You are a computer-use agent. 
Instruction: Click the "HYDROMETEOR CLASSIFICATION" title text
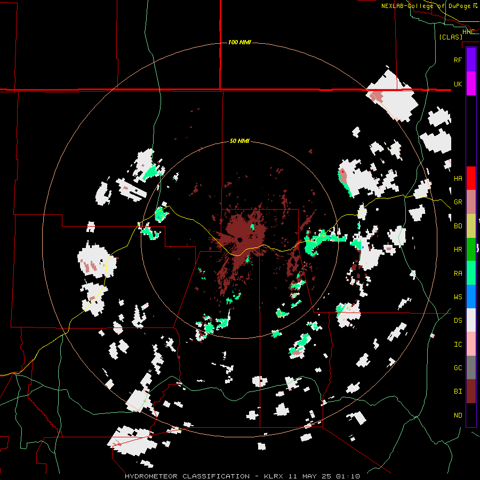coord(187,476)
